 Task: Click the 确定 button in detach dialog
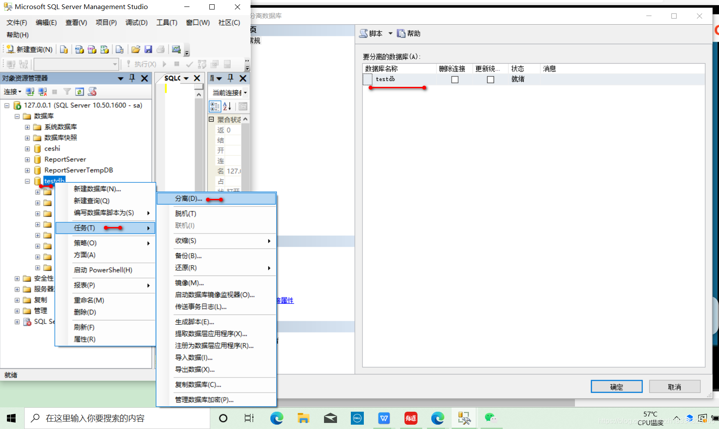click(x=616, y=387)
